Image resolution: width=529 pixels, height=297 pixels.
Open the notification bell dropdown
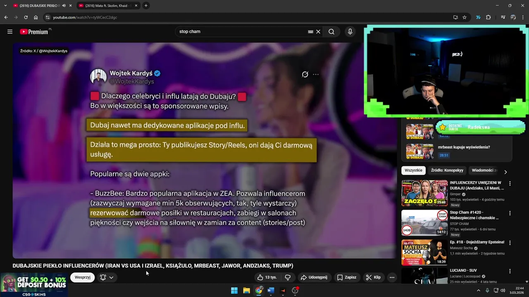point(107,277)
